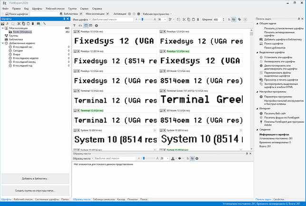
Task: Collapse the Общие задачи section in the Tasks panel
Action: point(257,23)
